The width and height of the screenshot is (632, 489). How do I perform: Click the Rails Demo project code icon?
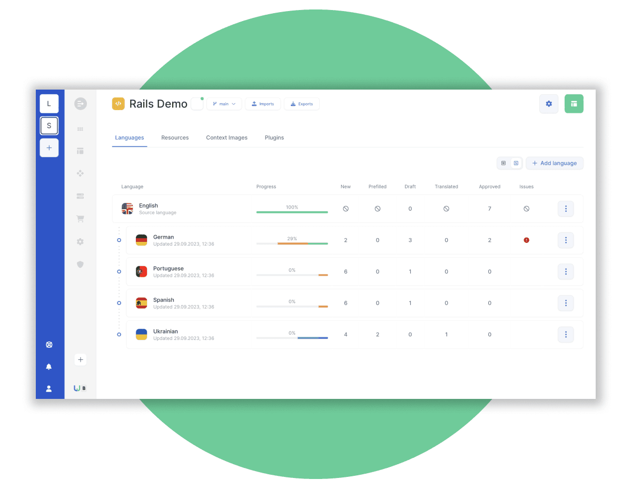[118, 104]
